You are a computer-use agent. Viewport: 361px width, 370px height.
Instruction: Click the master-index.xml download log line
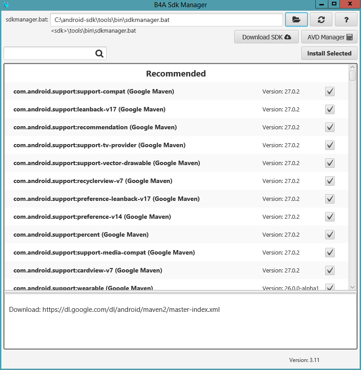pos(114,310)
